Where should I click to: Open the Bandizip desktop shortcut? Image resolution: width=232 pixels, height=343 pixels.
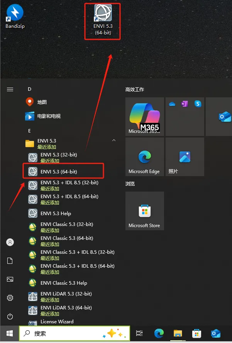click(x=15, y=16)
